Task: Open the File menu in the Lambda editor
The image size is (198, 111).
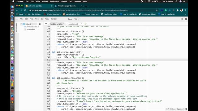Action: pos(21,19)
